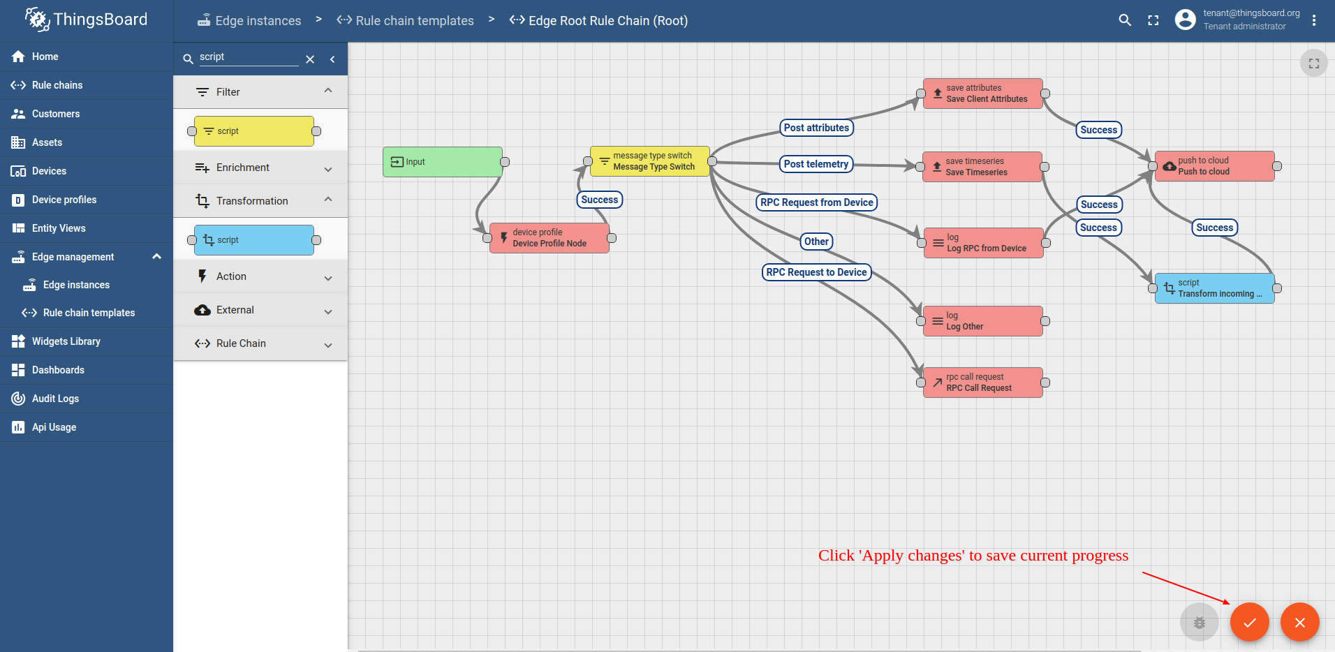Screen dimensions: 1335x652
Task: Click the ThingsBoard logo
Action: pyautogui.click(x=86, y=20)
